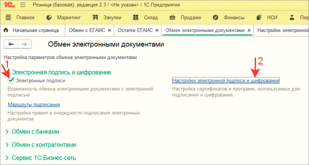This screenshot has height=165, width=309.
Task: Close the Обмен электронными документами tab
Action: pyautogui.click(x=249, y=31)
